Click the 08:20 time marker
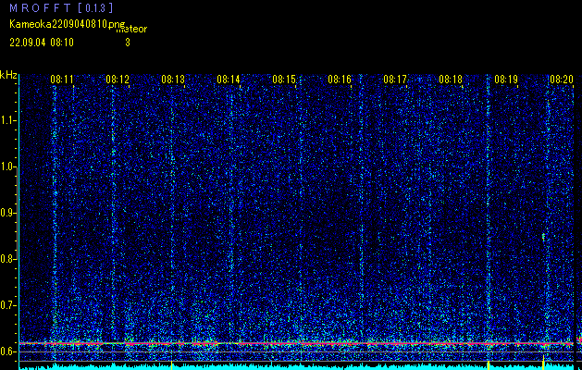Screen dimensions: 582x370 pyautogui.click(x=562, y=79)
